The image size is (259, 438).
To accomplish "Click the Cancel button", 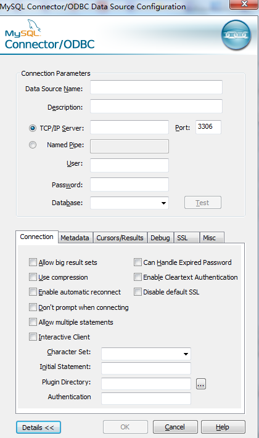I will tap(175, 427).
